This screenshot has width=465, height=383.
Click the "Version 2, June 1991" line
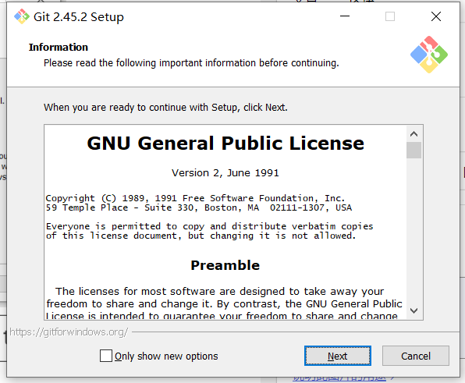pyautogui.click(x=225, y=173)
